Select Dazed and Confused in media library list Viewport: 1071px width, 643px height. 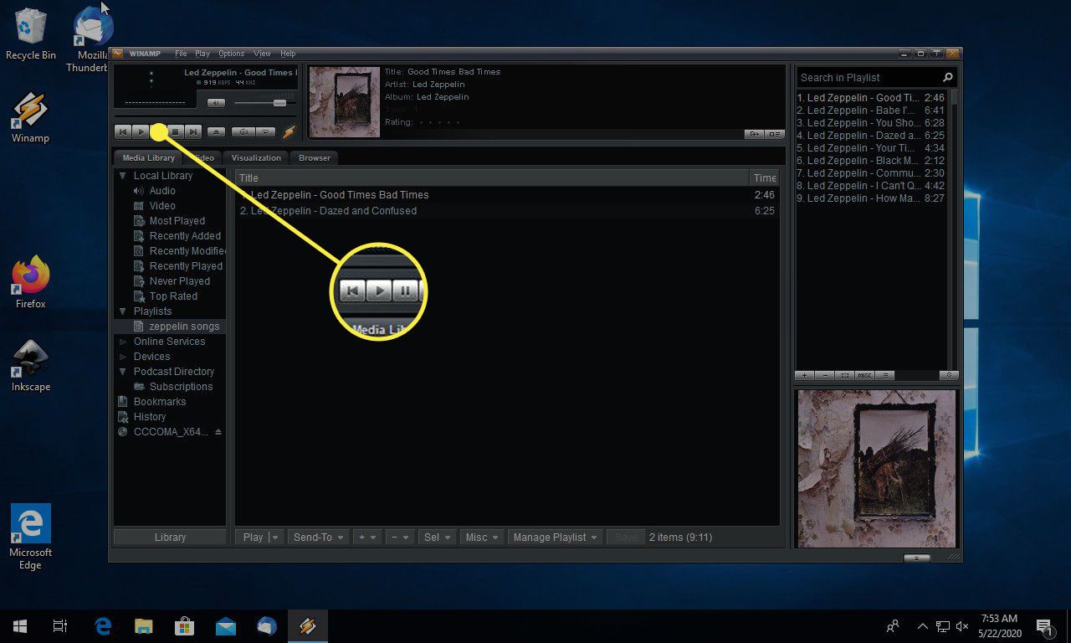click(507, 211)
